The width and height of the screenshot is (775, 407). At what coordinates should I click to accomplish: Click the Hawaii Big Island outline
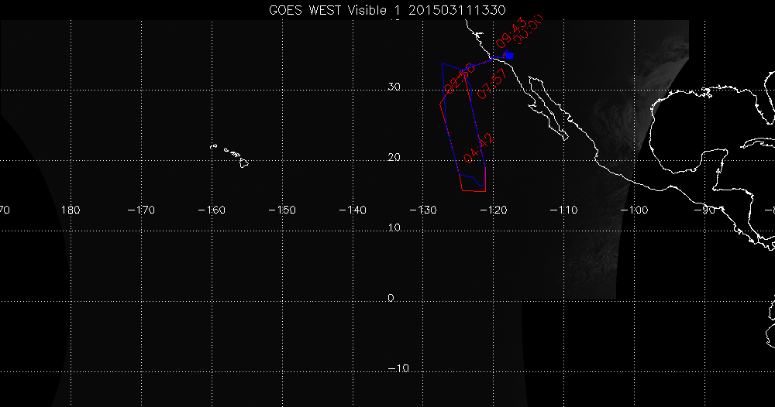click(x=244, y=163)
